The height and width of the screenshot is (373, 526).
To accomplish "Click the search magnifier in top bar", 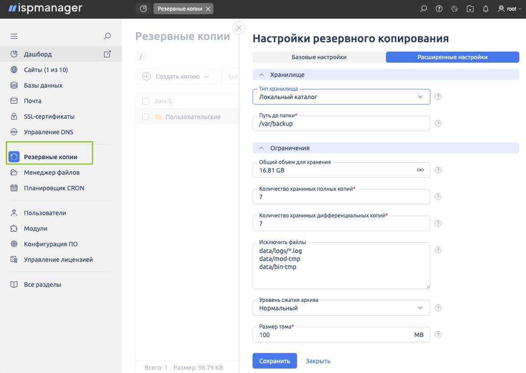I will (424, 9).
